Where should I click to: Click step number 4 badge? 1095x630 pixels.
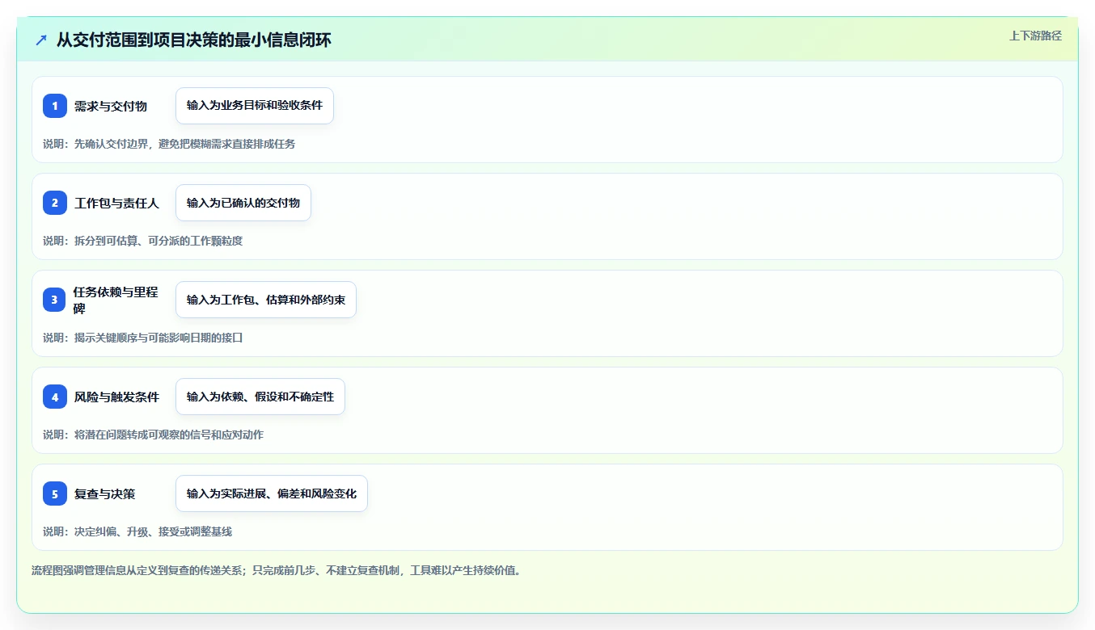tap(55, 397)
